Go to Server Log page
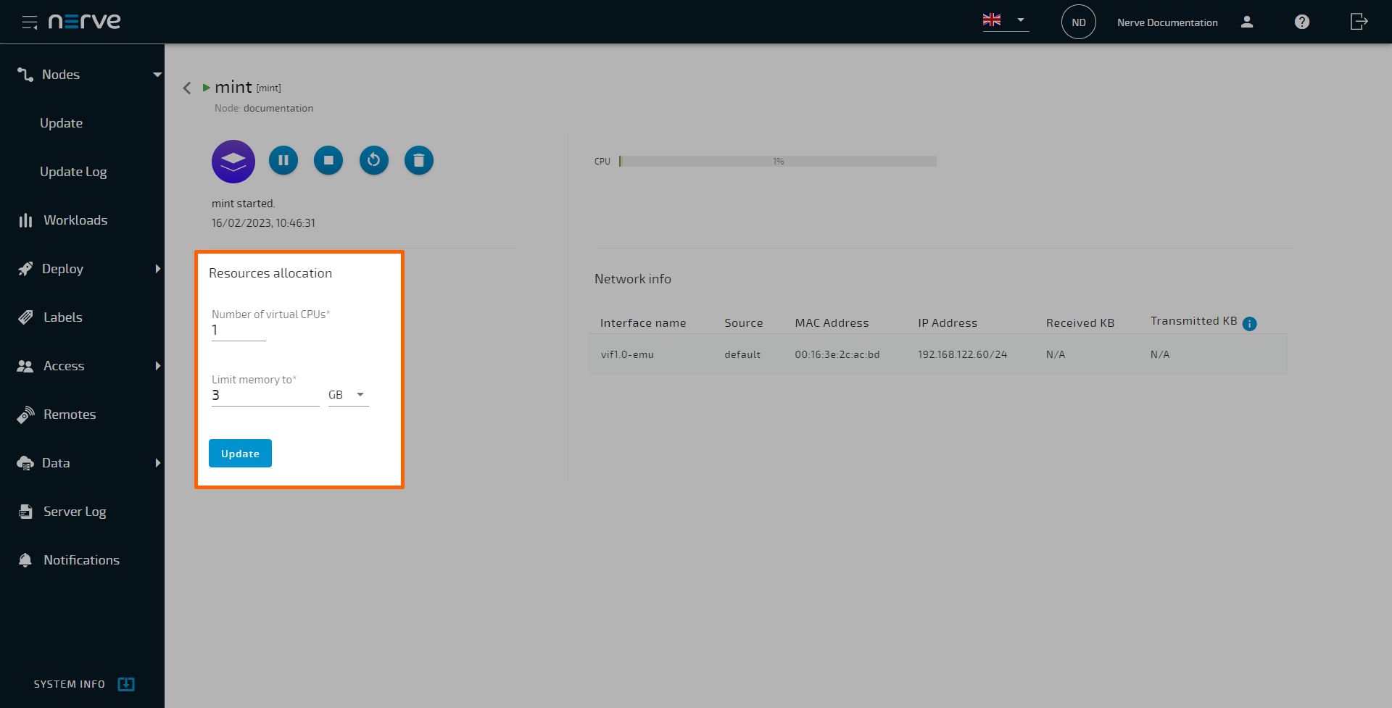This screenshot has width=1392, height=708. pyautogui.click(x=75, y=512)
